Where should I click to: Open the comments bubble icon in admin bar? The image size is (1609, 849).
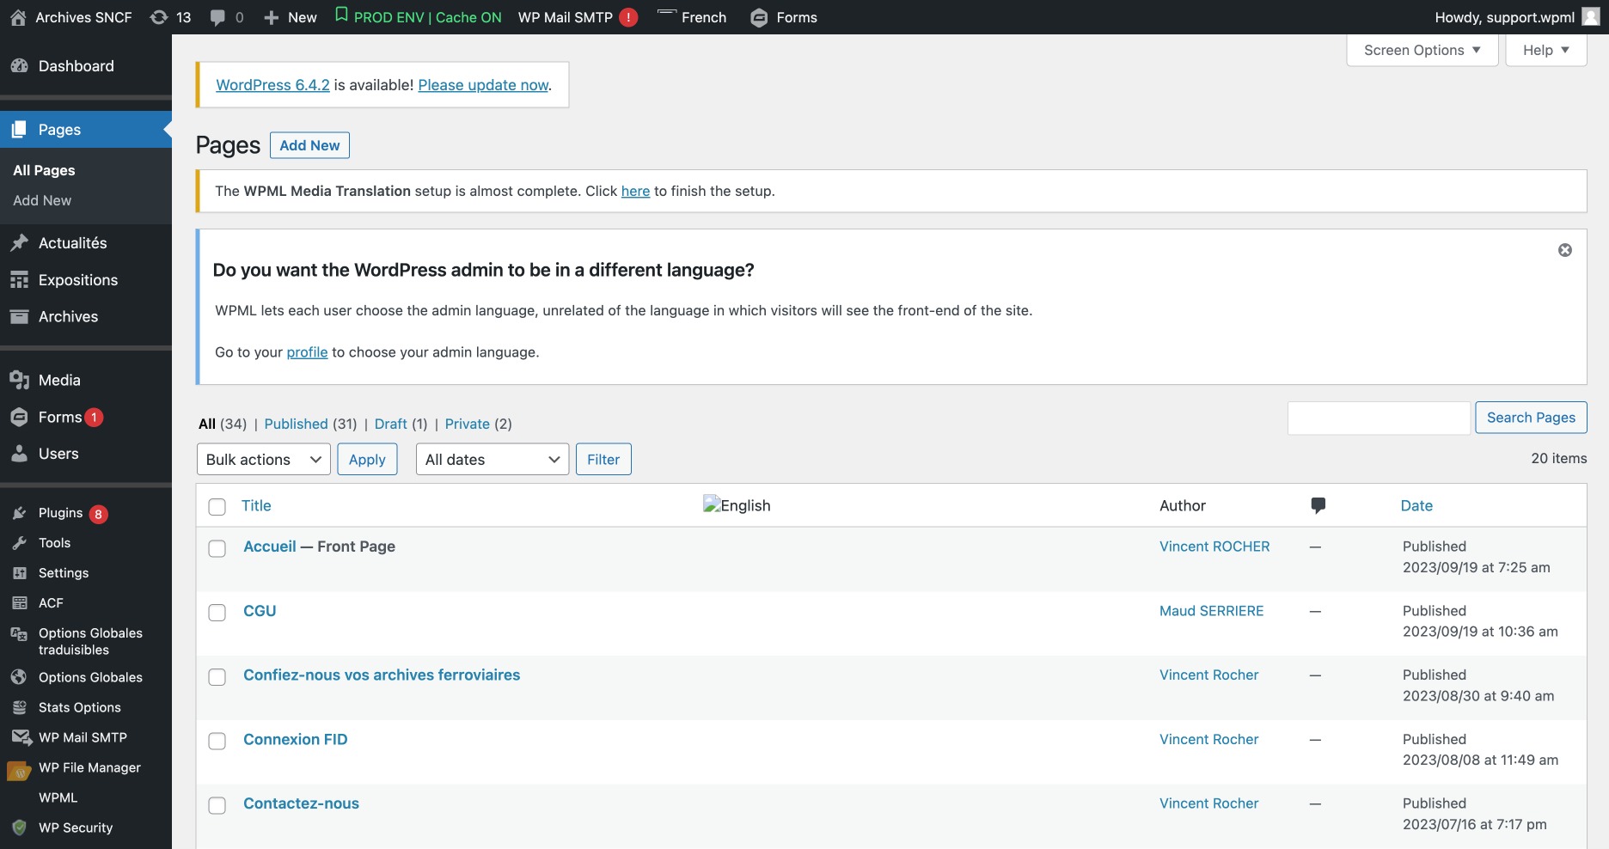[217, 17]
